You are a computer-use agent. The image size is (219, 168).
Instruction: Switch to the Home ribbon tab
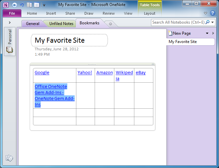tap(32, 13)
